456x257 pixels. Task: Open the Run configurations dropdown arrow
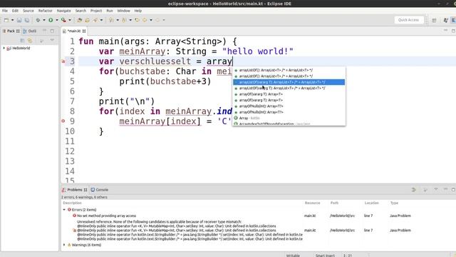pyautogui.click(x=57, y=20)
